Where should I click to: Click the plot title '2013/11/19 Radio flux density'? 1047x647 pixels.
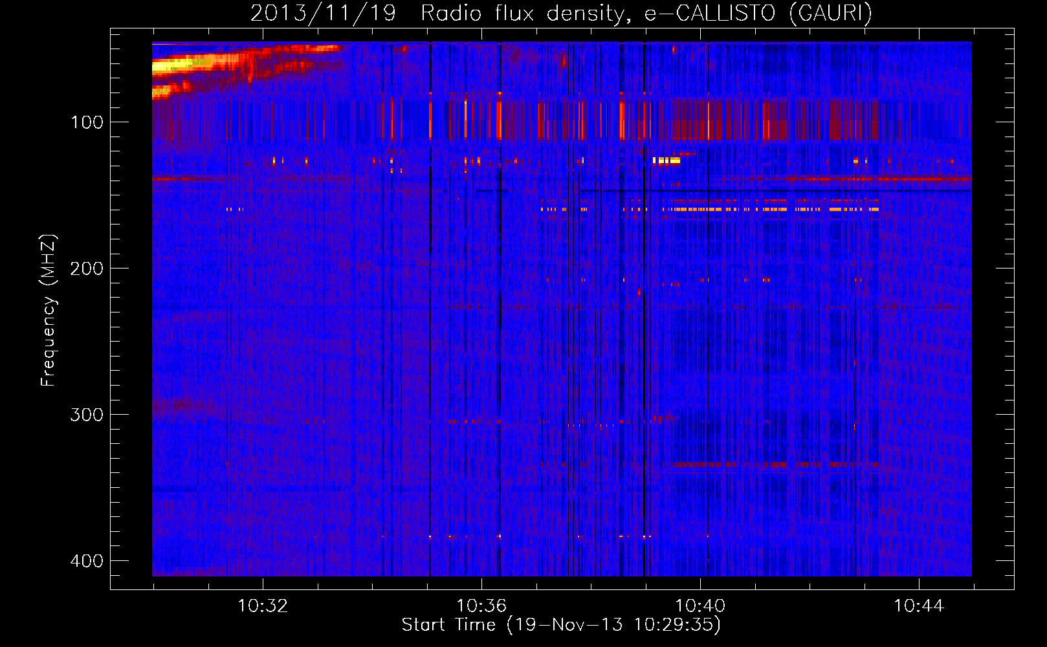(x=561, y=13)
